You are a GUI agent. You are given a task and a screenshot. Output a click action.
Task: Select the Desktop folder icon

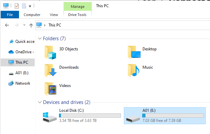pos(134,52)
